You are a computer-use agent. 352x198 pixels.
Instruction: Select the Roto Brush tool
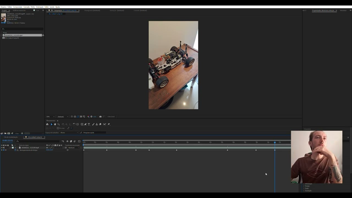(105, 124)
